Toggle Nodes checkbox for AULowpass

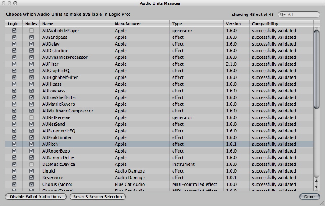coord(31,91)
